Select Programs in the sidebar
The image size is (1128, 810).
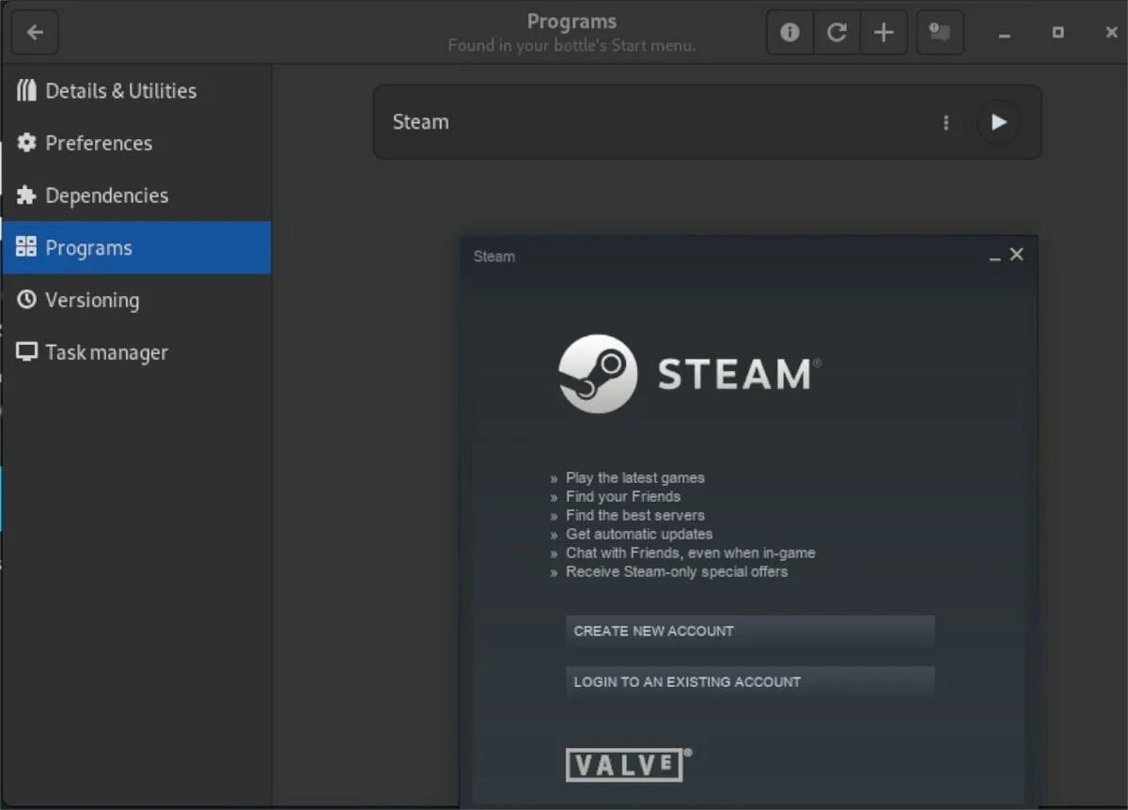click(136, 248)
